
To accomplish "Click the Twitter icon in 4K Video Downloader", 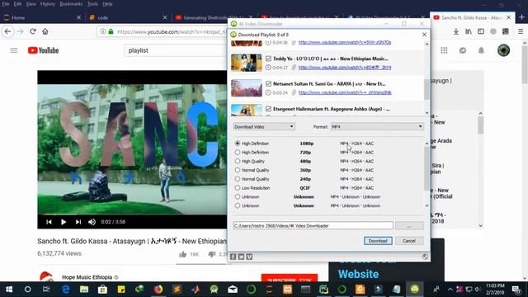I will point(241,257).
